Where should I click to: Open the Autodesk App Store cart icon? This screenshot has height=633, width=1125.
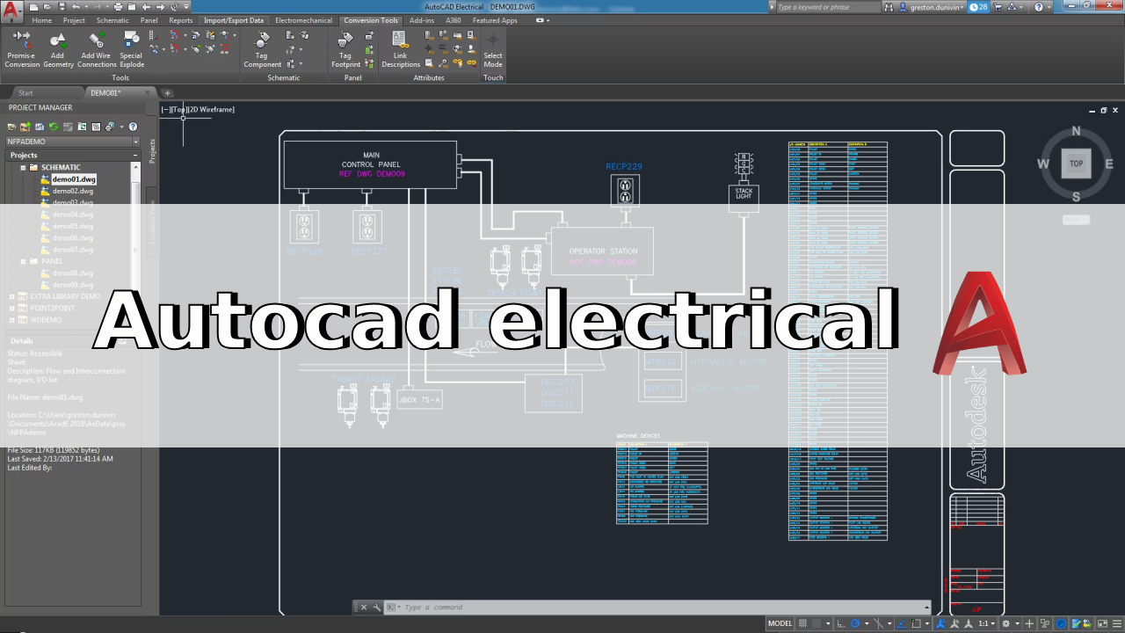tap(998, 7)
